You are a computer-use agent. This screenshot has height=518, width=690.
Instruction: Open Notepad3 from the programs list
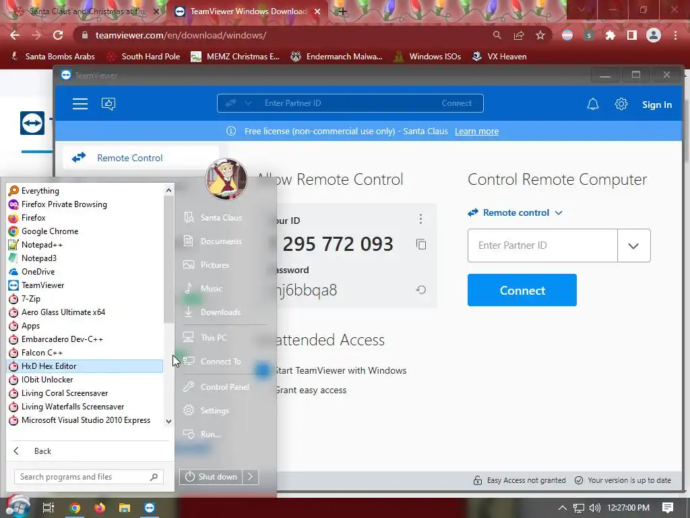pos(85,258)
